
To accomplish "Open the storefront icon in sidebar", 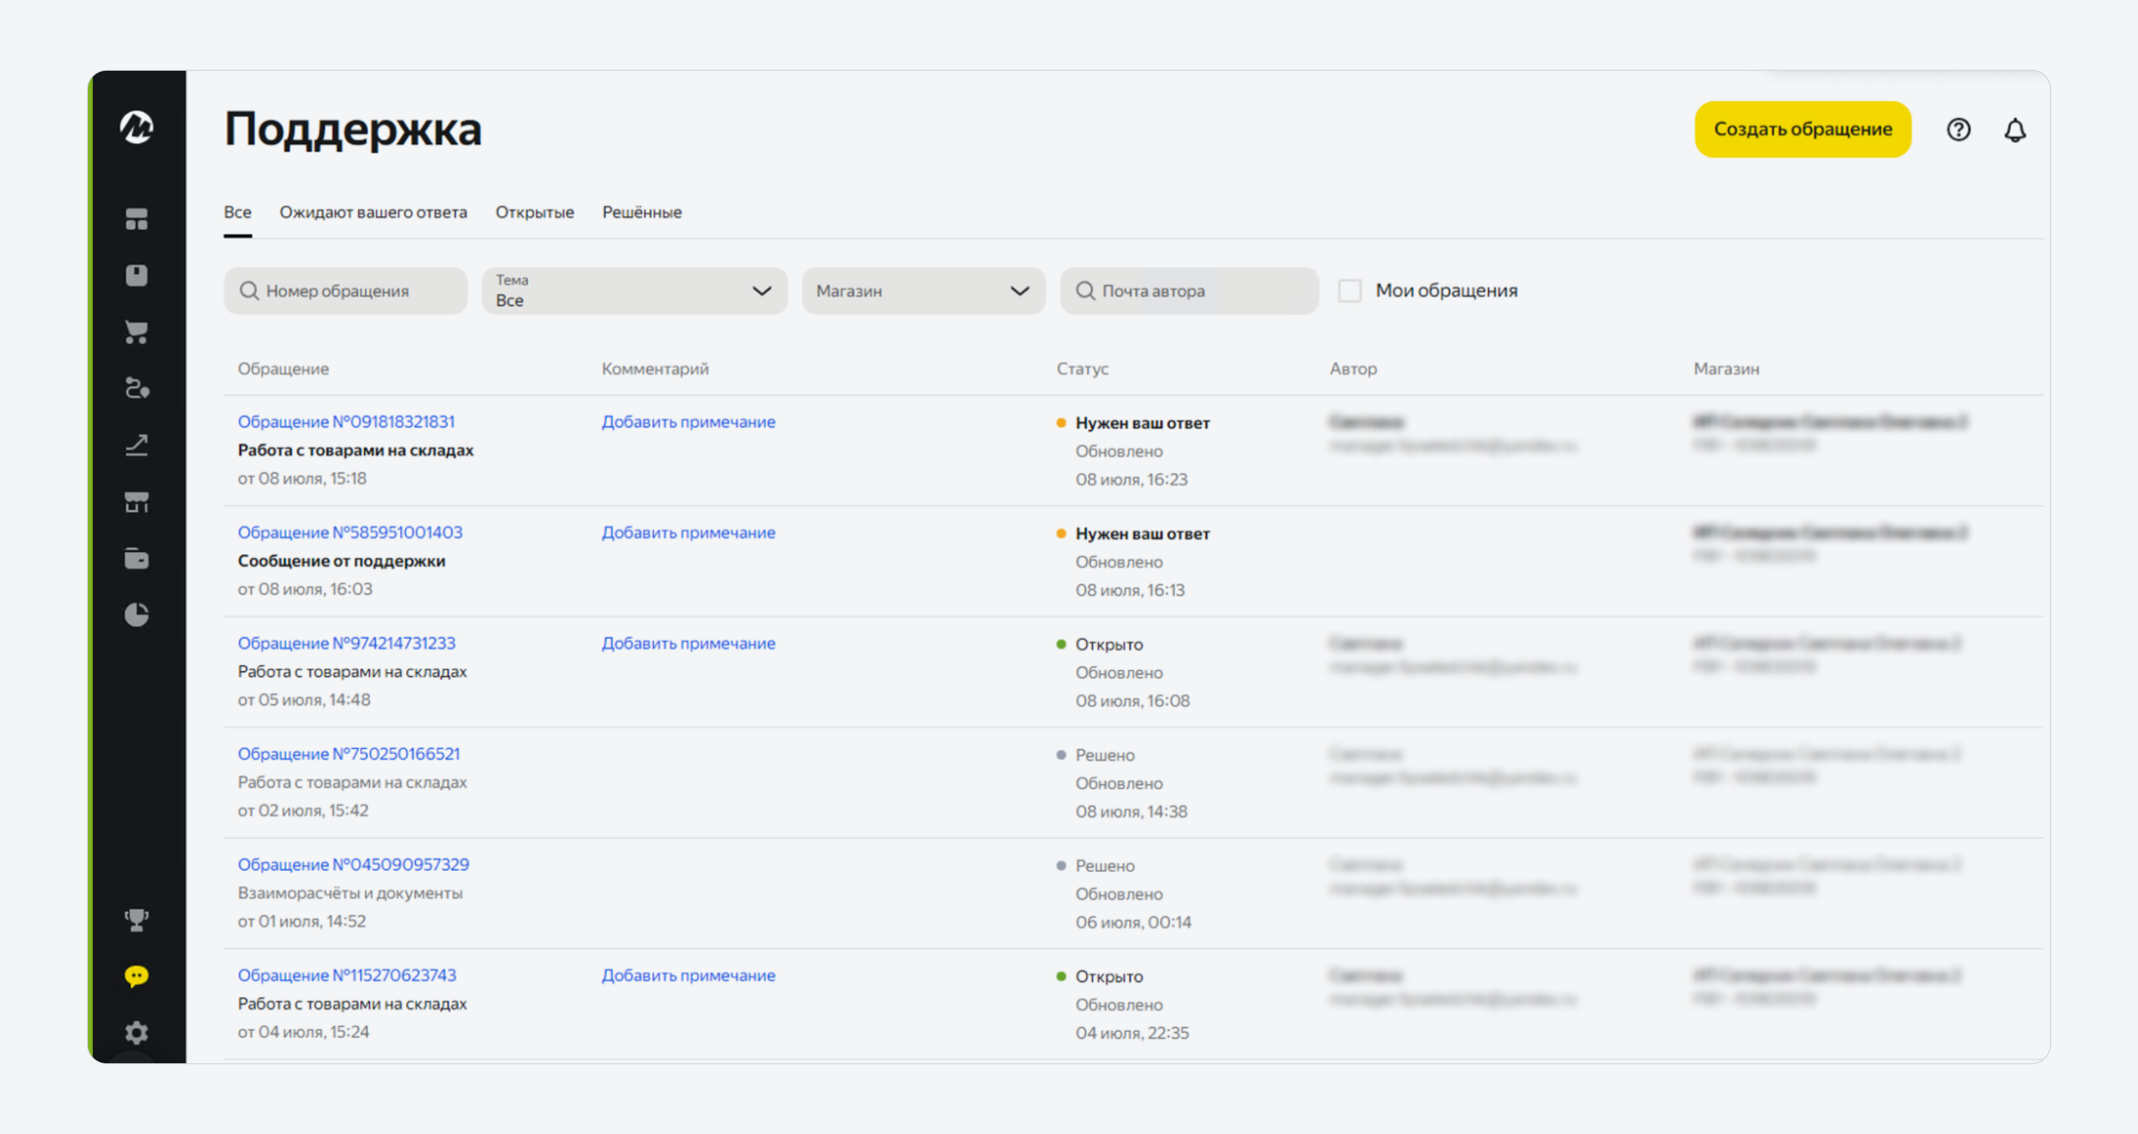I will pos(137,502).
